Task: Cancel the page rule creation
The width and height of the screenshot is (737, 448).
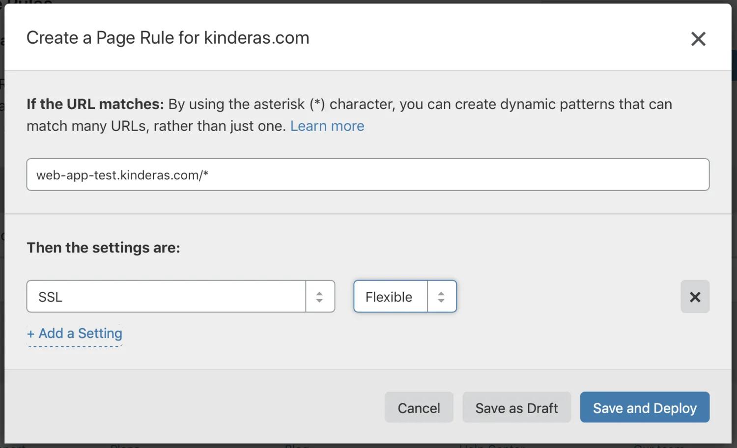Action: click(x=419, y=408)
